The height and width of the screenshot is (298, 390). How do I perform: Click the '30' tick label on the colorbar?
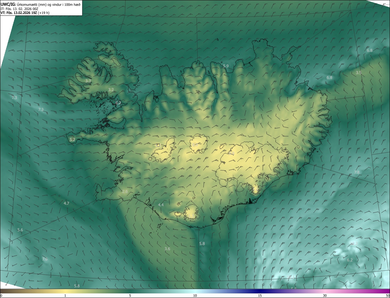click(x=325, y=296)
